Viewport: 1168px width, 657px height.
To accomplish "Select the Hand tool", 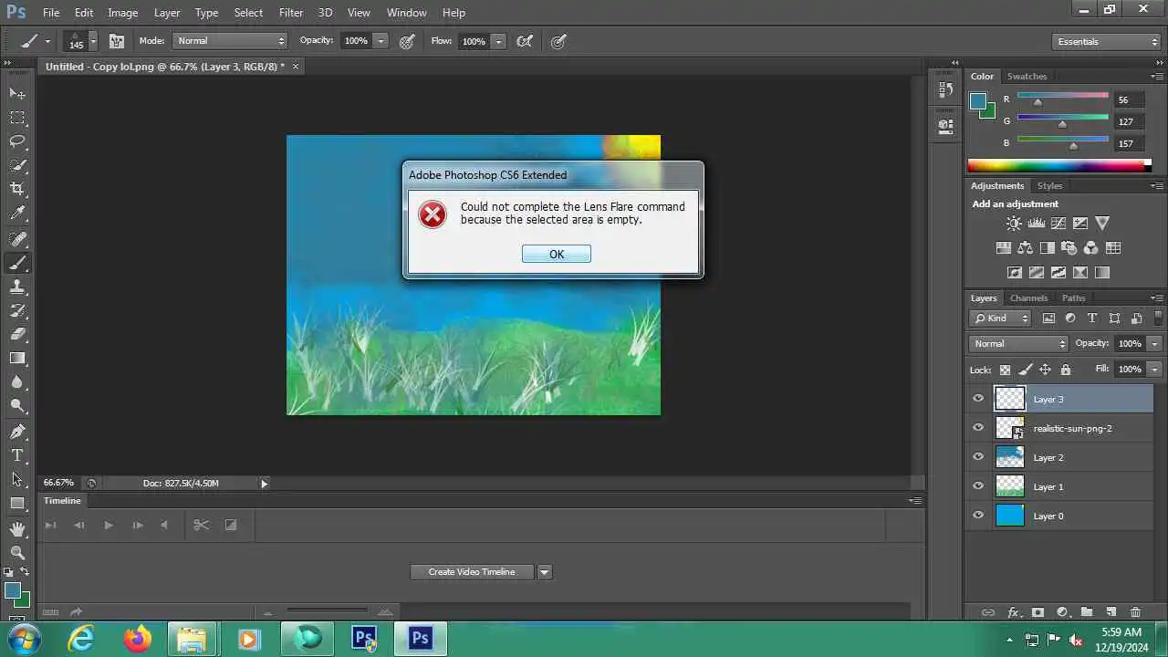I will (x=17, y=529).
